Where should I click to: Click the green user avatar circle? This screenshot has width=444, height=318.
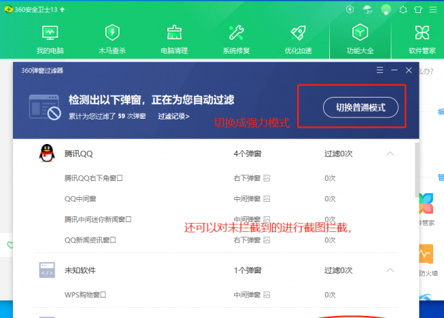(x=386, y=10)
